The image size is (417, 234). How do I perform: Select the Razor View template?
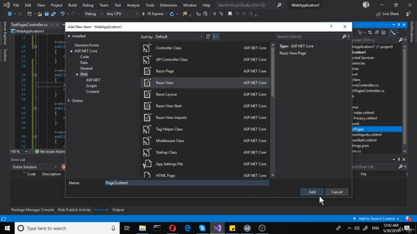pos(205,82)
